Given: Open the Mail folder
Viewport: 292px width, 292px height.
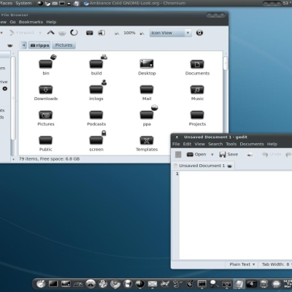Looking at the screenshot, I should pos(147,93).
